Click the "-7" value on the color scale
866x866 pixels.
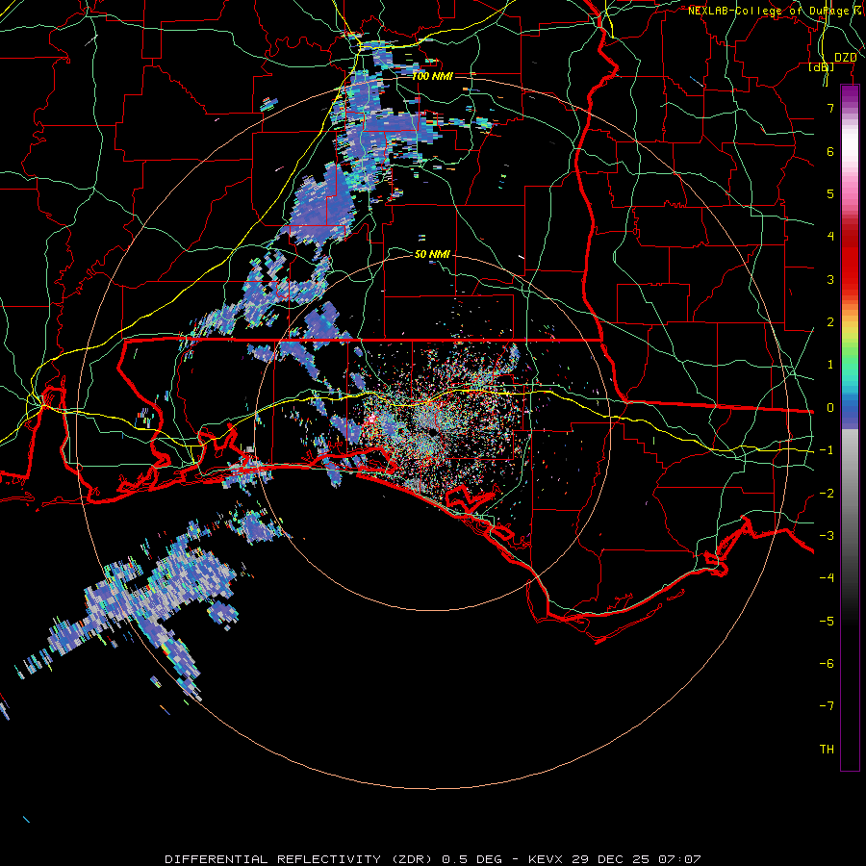pos(827,706)
